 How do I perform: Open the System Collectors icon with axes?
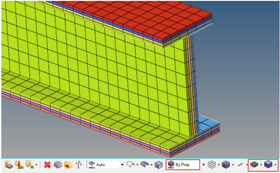point(29,165)
